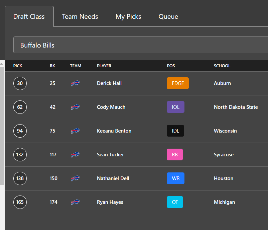Click the Bills logo in Keeanu Benton row
Screen dimensions: 268x230
(x=75, y=131)
